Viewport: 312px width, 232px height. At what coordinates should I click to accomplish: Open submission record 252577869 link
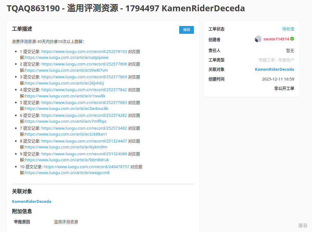[84, 77]
